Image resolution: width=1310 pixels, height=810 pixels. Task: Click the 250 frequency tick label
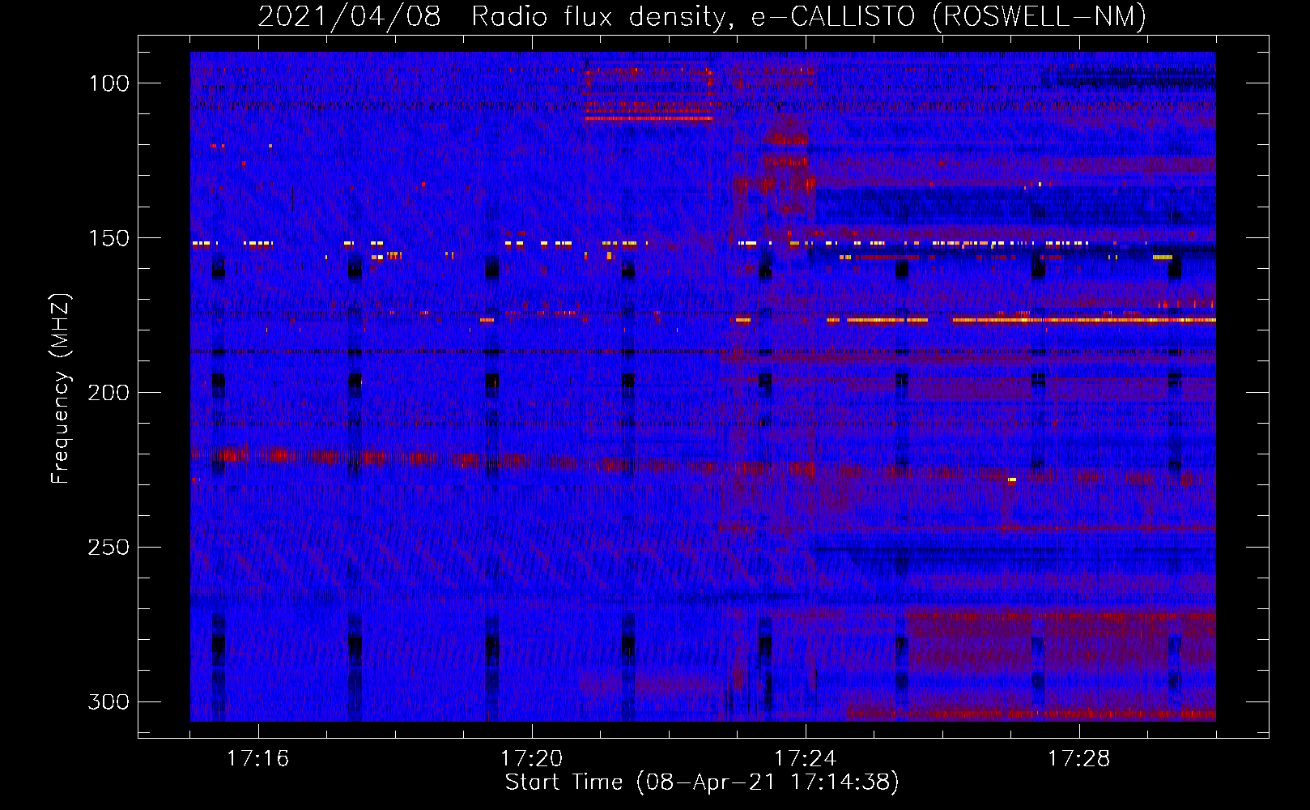108,548
